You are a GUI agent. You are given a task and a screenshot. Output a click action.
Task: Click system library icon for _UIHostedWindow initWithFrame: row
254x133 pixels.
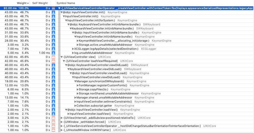coord(53,130)
